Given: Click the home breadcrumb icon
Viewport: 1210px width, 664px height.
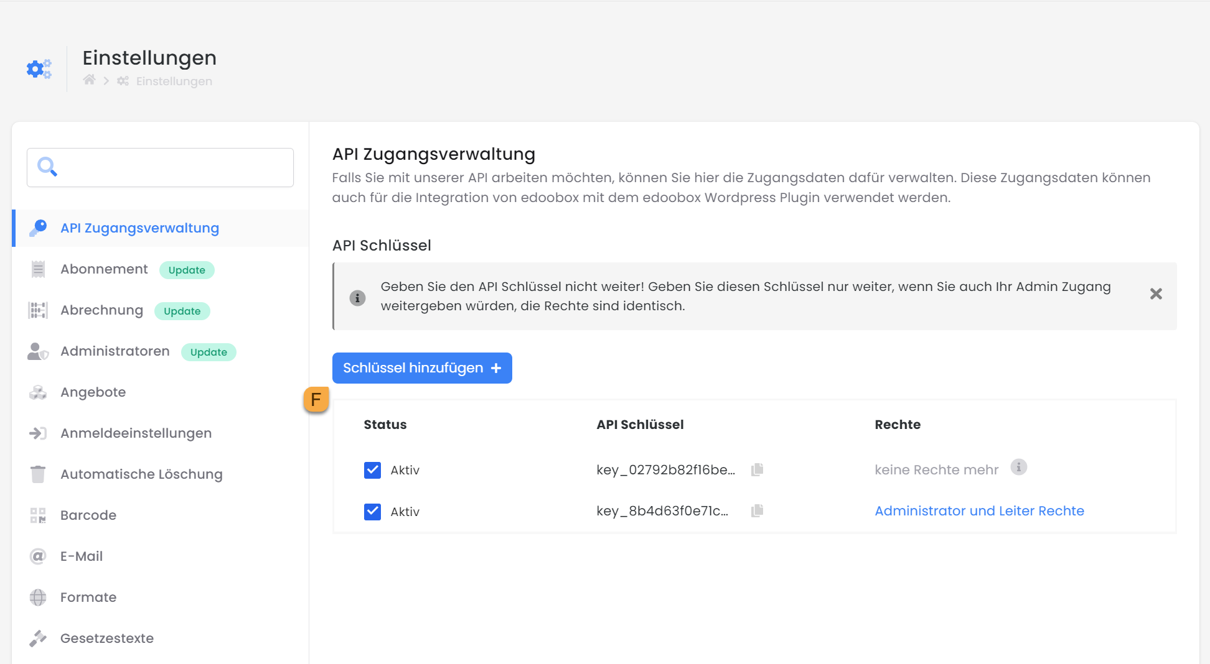Looking at the screenshot, I should click(x=90, y=80).
